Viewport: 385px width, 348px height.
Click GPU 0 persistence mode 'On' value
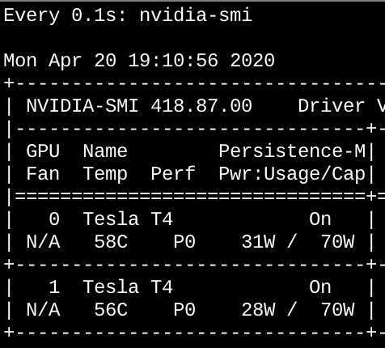[x=320, y=219]
